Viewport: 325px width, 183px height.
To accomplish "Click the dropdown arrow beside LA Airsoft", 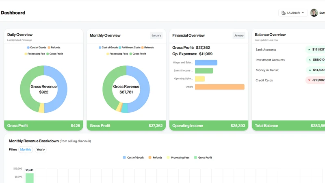I will click(x=303, y=13).
